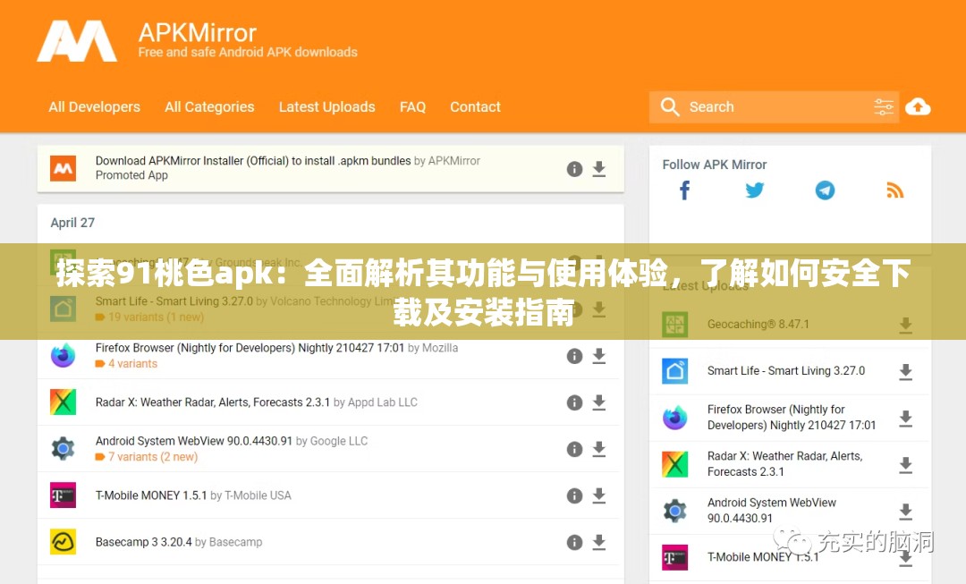The width and height of the screenshot is (966, 584).
Task: Click the Android System WebView gear icon
Action: coord(63,448)
